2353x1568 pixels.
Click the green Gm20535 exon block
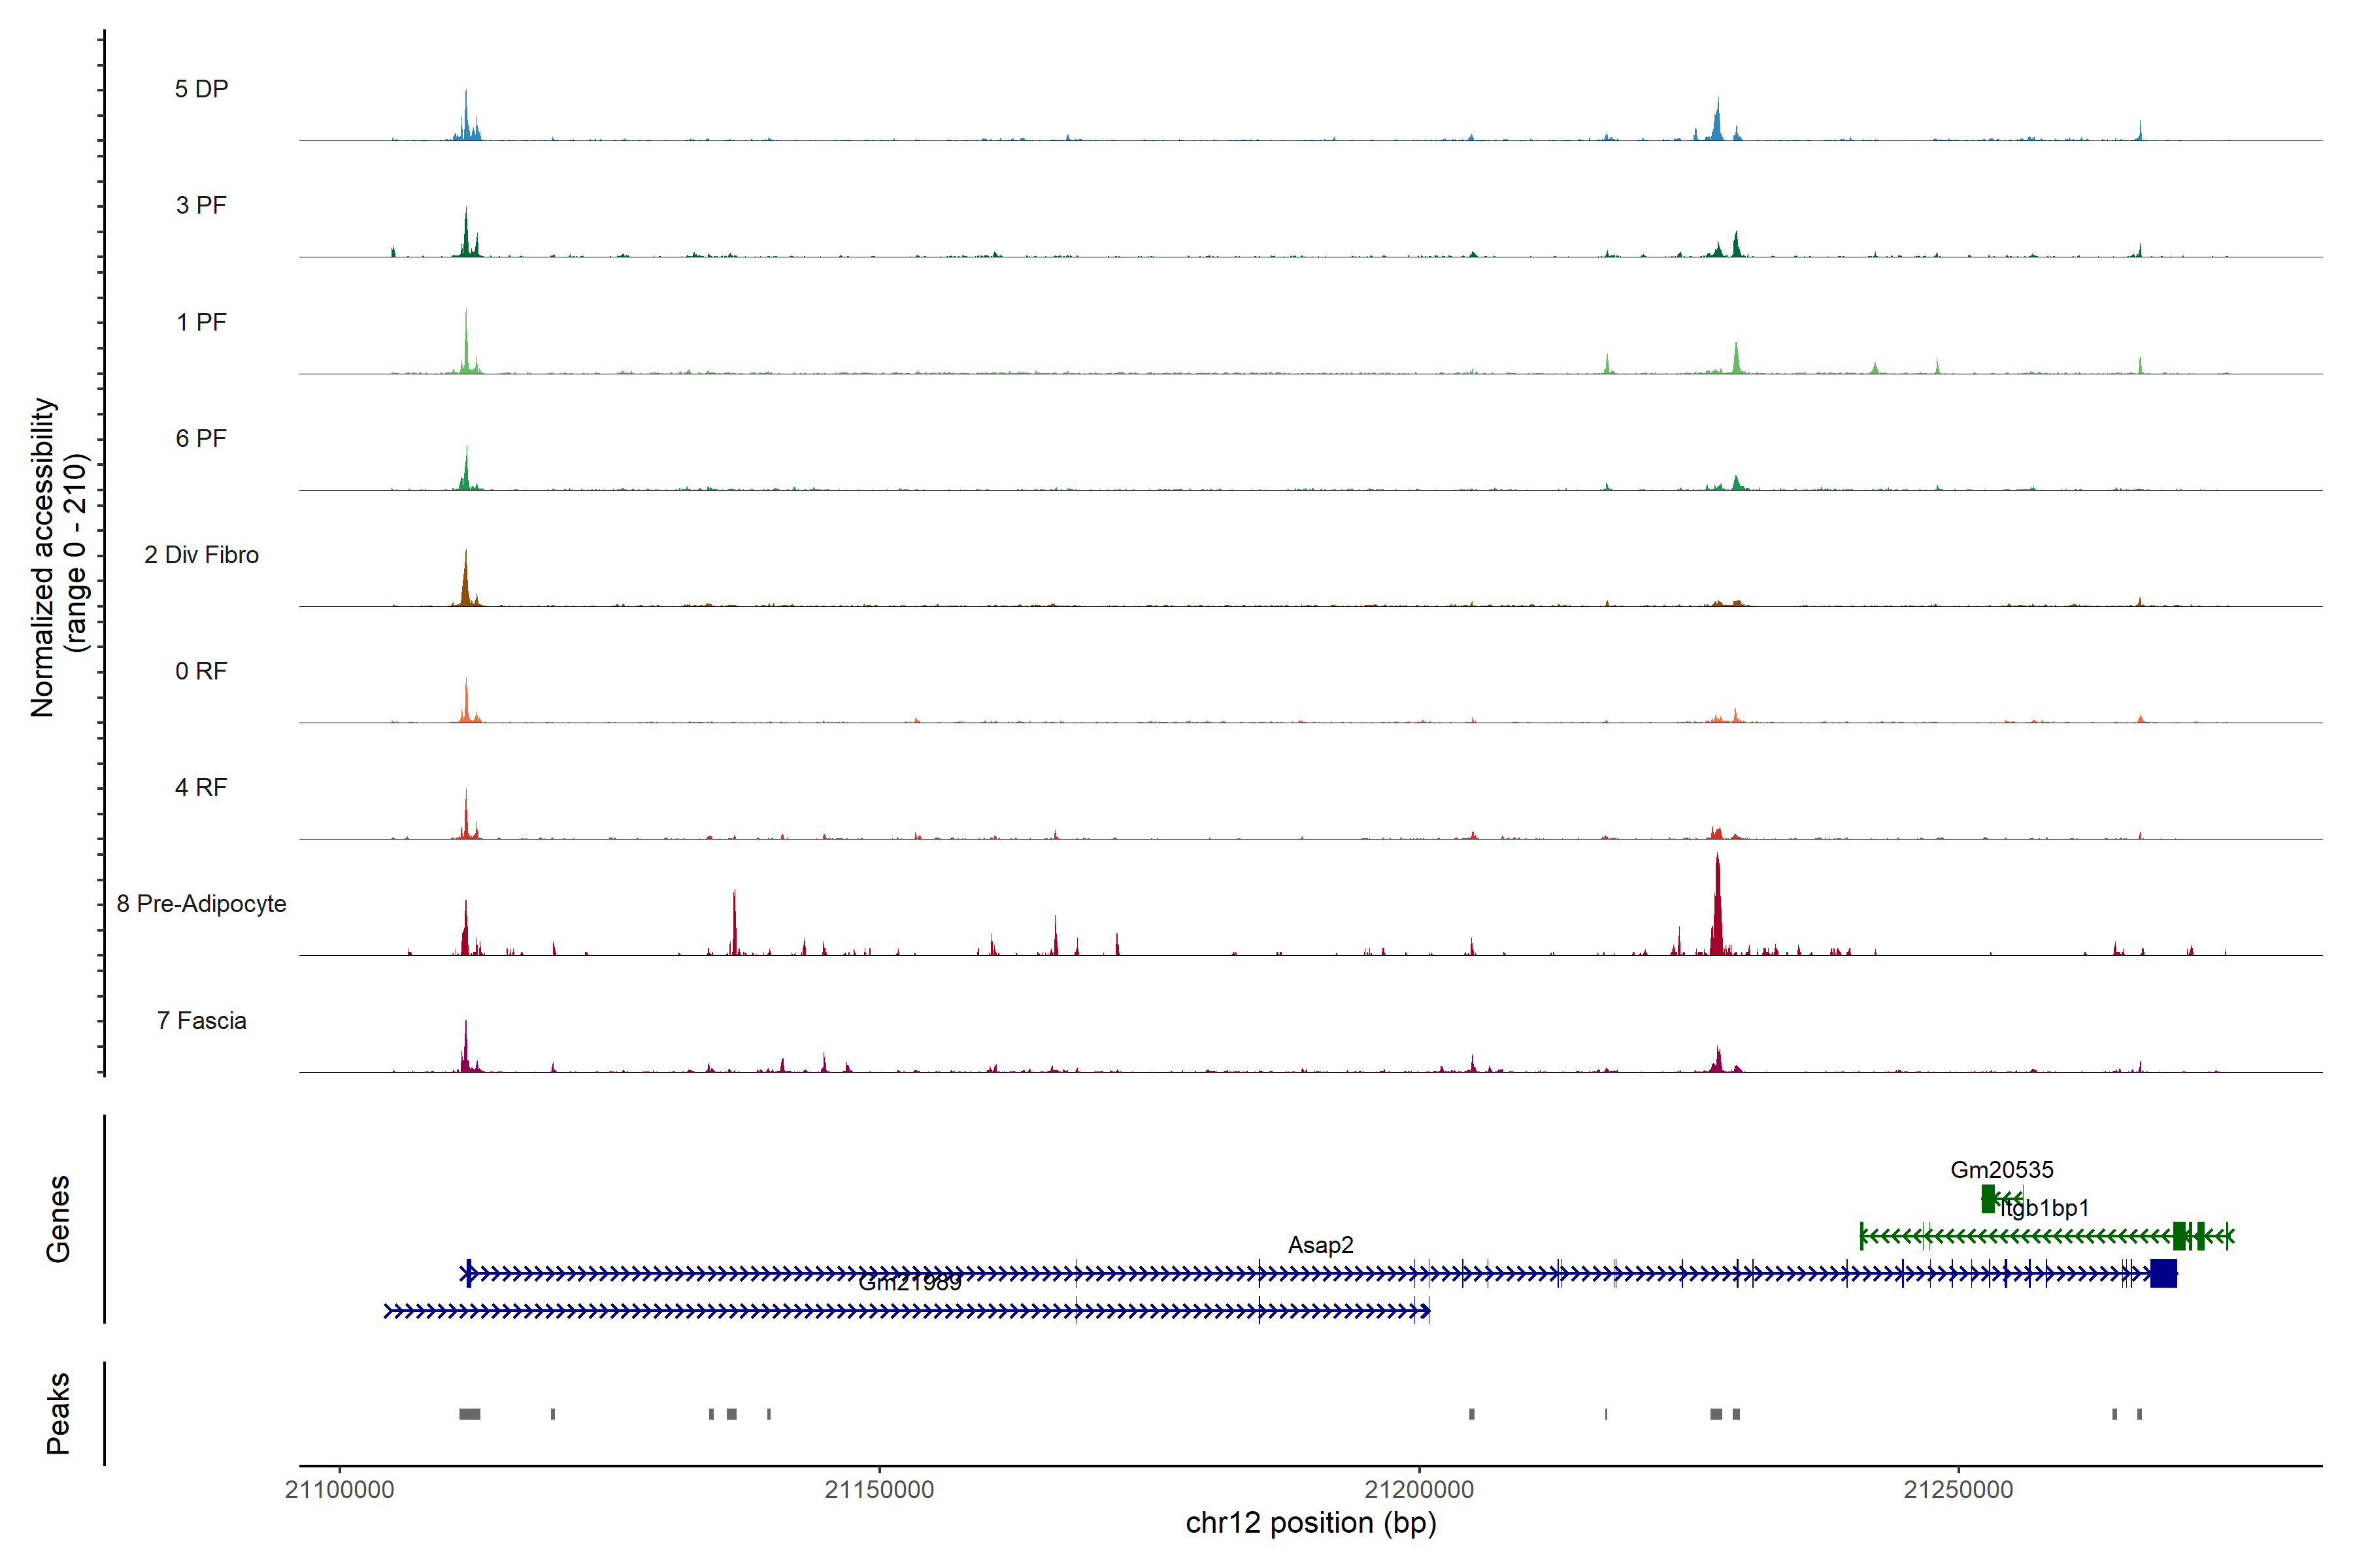(x=1988, y=1198)
